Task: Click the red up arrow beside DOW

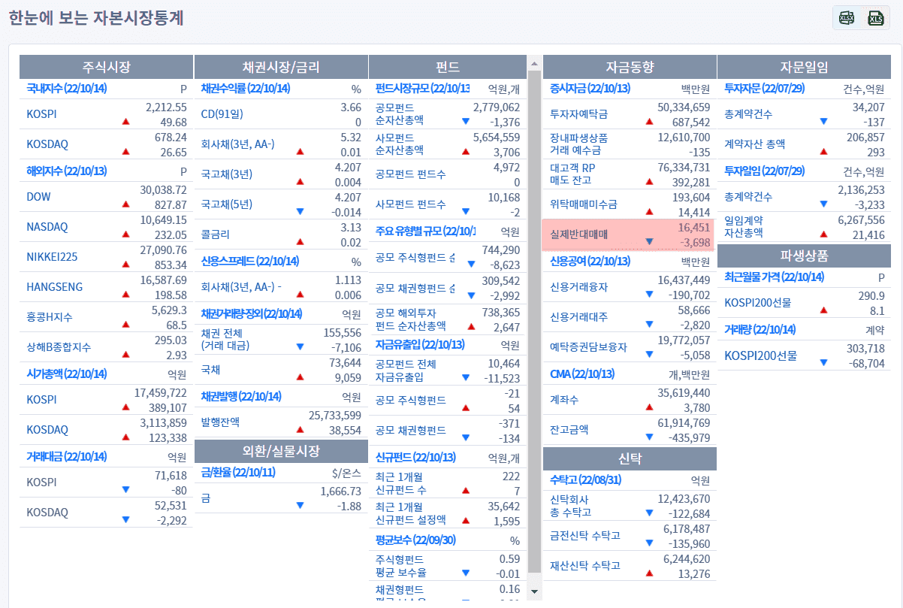Action: [x=125, y=204]
